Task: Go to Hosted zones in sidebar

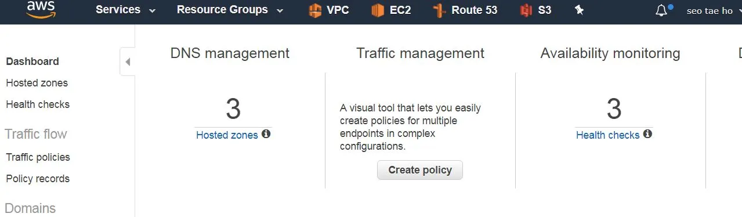Action: [37, 83]
